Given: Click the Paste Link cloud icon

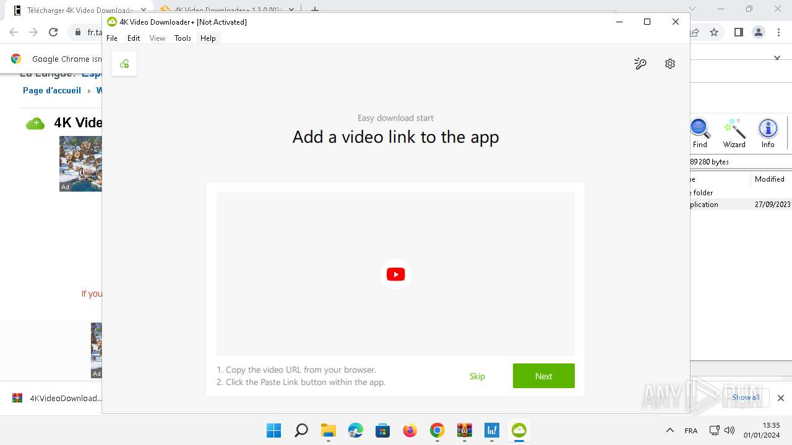Looking at the screenshot, I should [124, 64].
